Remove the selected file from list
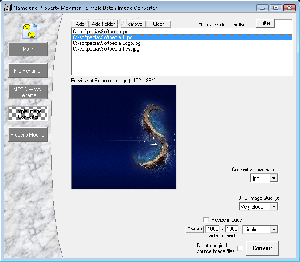The image size is (300, 262). click(x=133, y=24)
